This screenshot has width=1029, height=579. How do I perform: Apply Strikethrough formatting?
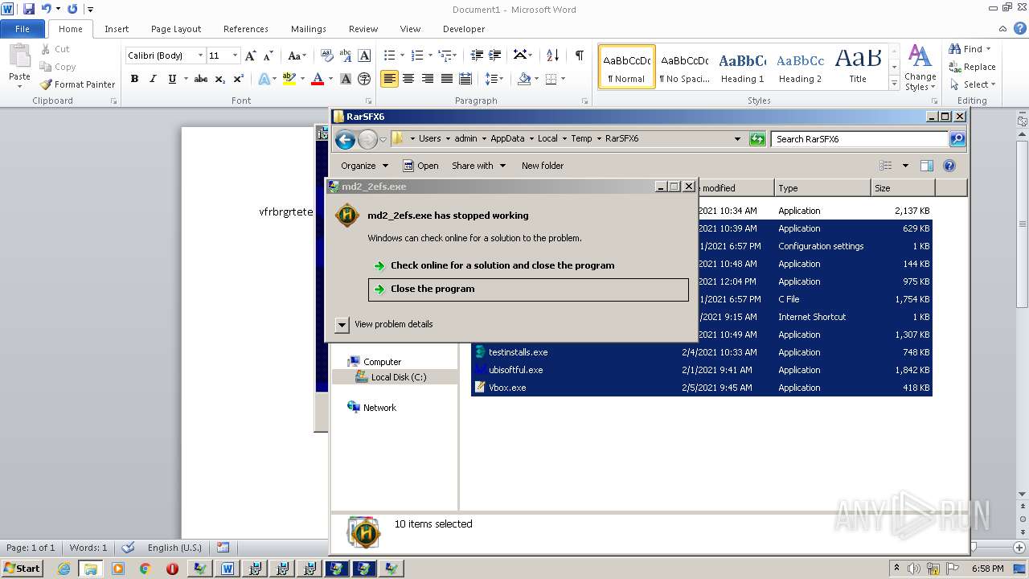click(201, 79)
